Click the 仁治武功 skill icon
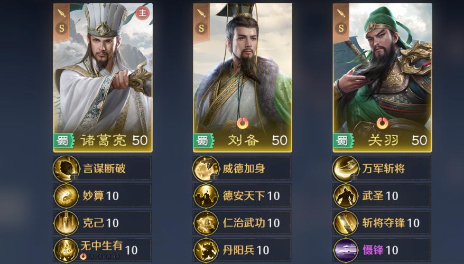This screenshot has height=264, width=464. (x=206, y=223)
